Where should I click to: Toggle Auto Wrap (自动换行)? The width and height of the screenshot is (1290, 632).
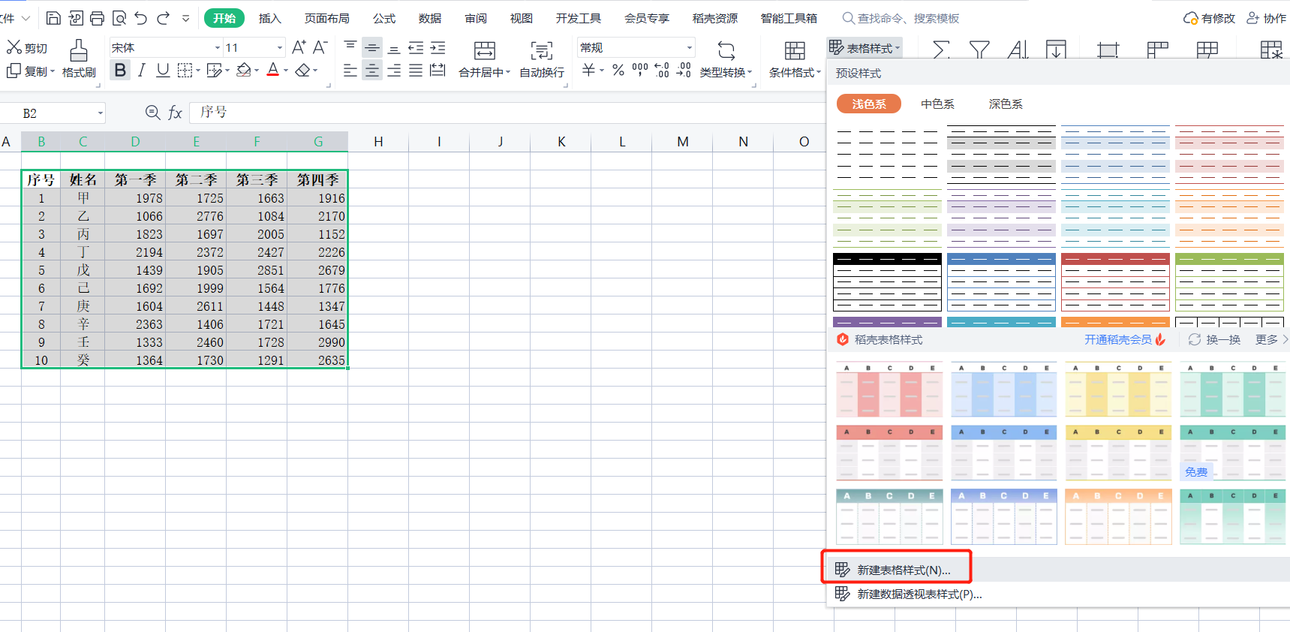pos(541,59)
